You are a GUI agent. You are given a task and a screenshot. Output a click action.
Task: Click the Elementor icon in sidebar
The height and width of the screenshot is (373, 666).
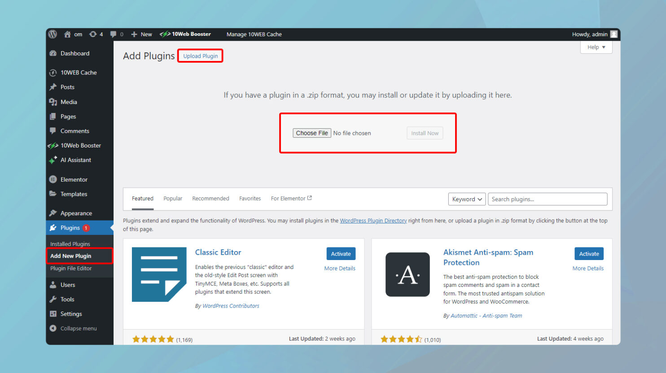pyautogui.click(x=53, y=179)
